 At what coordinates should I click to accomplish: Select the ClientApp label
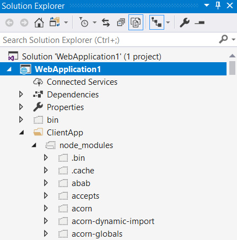[x=65, y=133]
